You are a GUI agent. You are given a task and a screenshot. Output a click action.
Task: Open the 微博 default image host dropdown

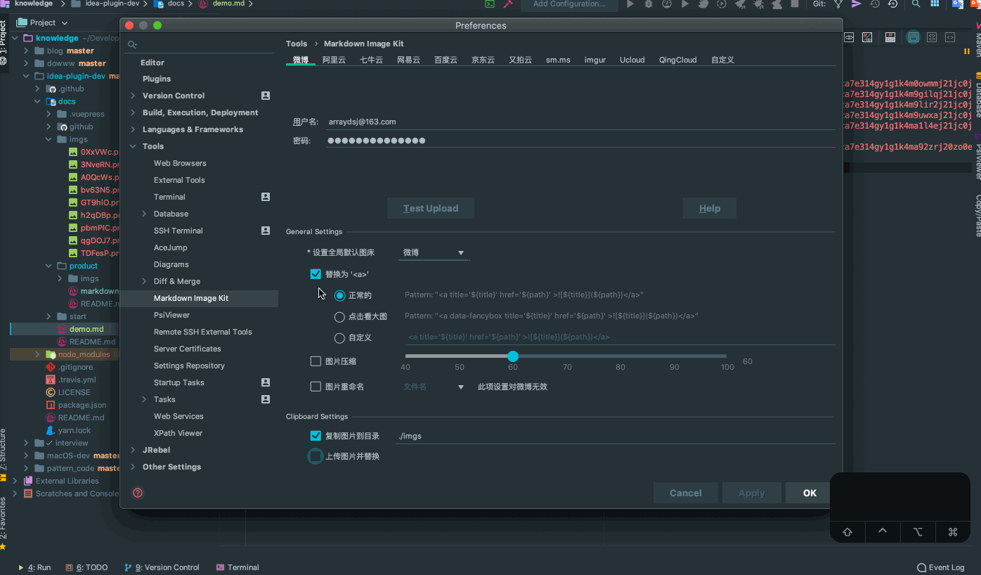pos(434,253)
